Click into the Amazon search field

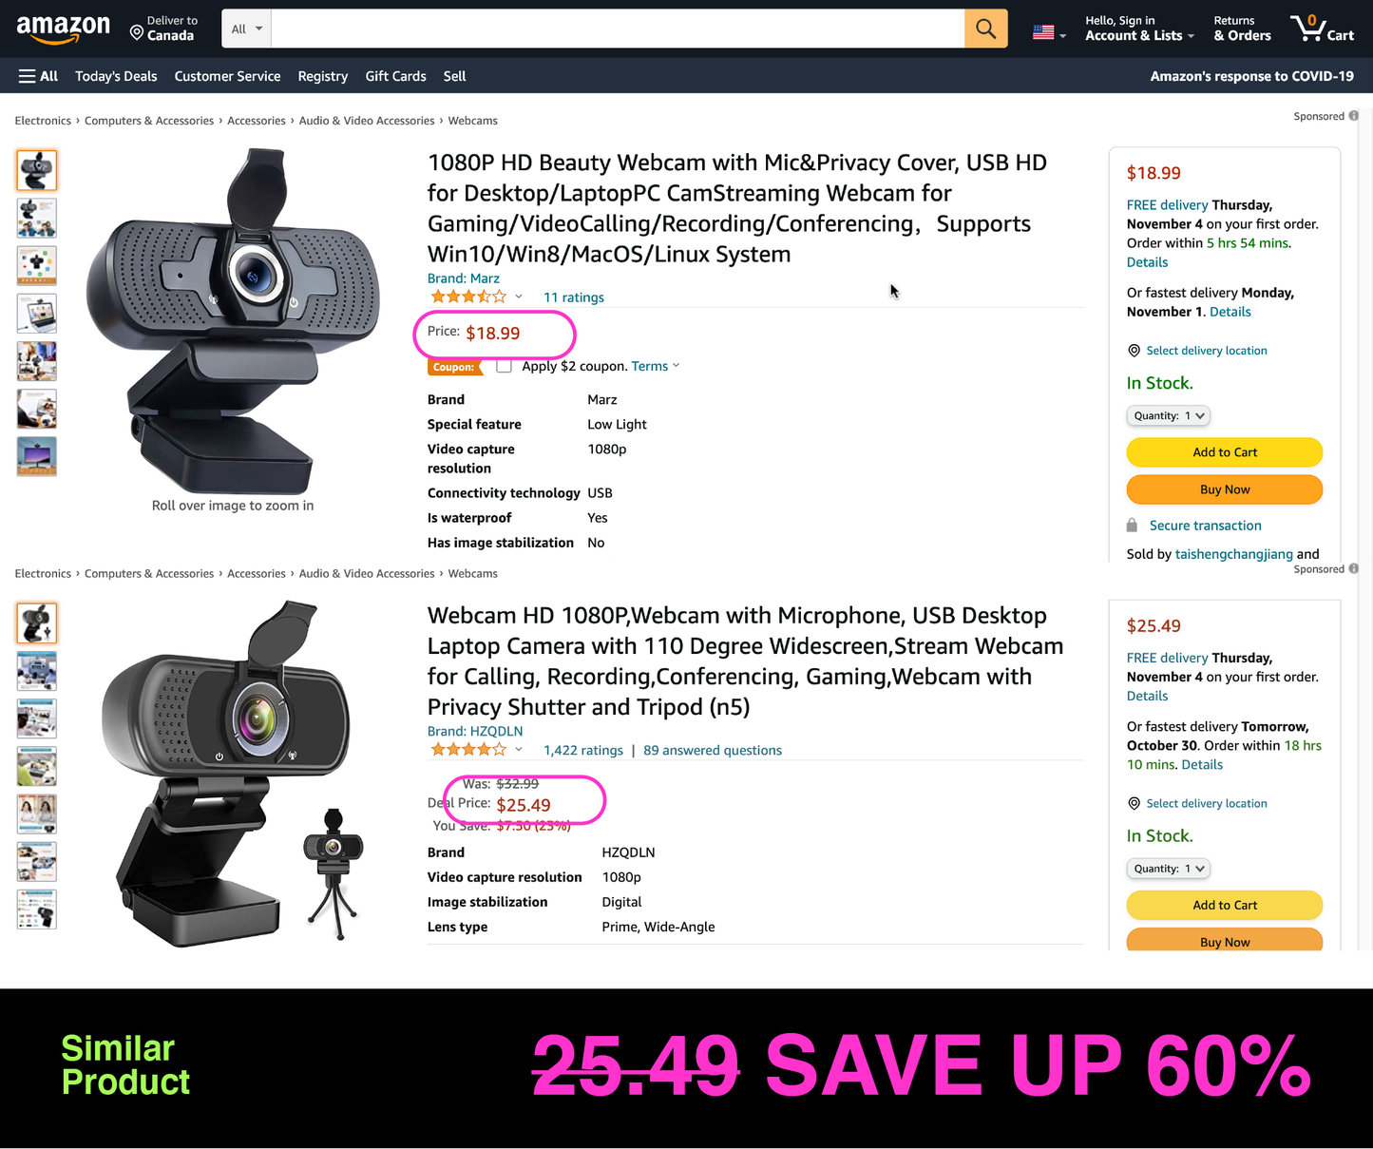click(618, 29)
